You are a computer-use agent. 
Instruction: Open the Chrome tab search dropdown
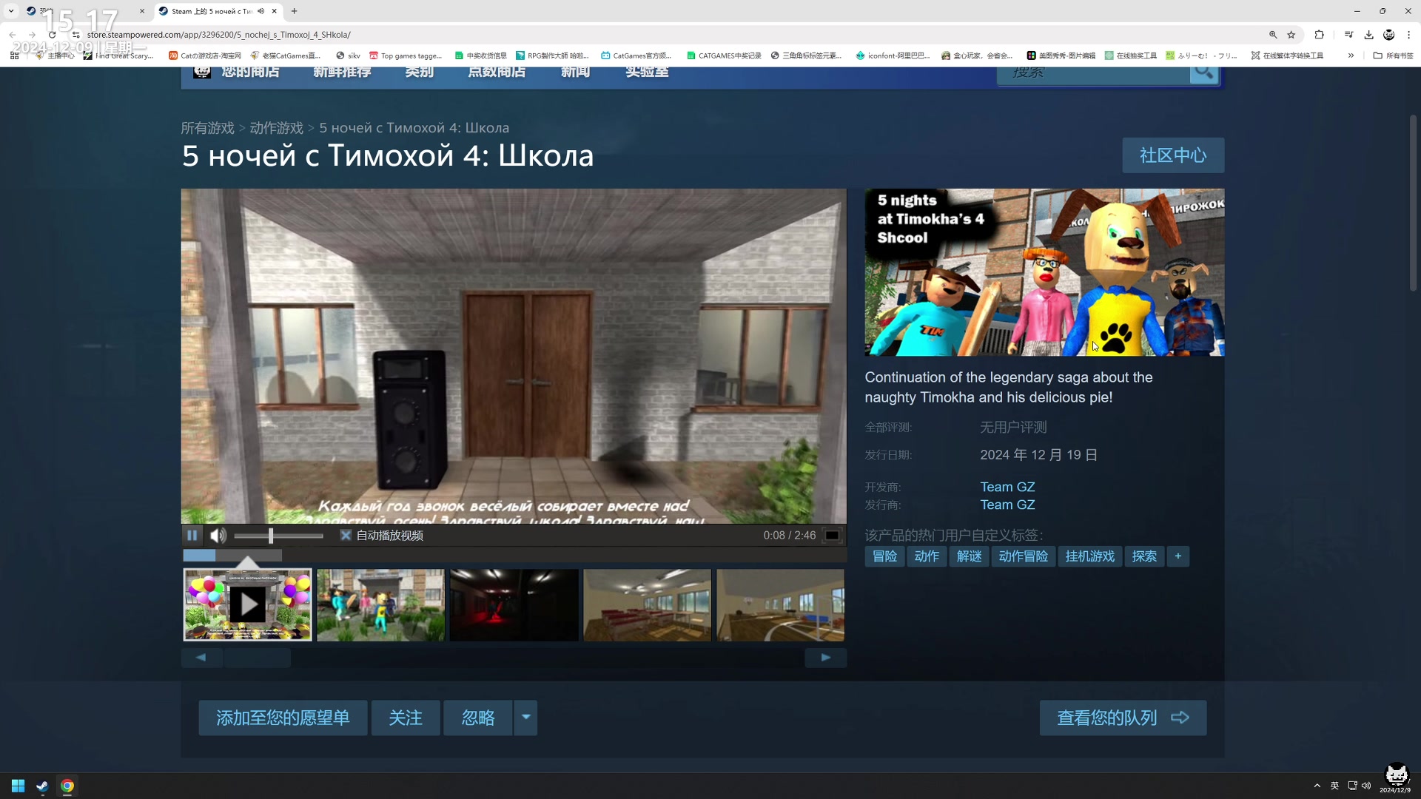[x=11, y=11]
